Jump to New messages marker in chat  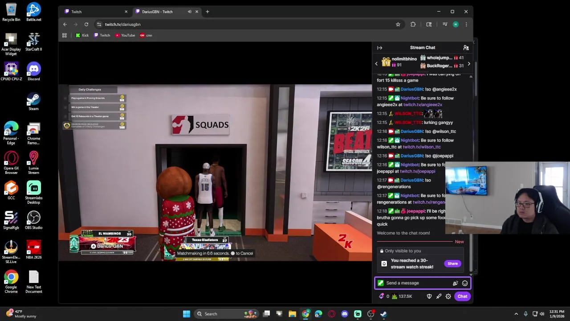pyautogui.click(x=459, y=242)
